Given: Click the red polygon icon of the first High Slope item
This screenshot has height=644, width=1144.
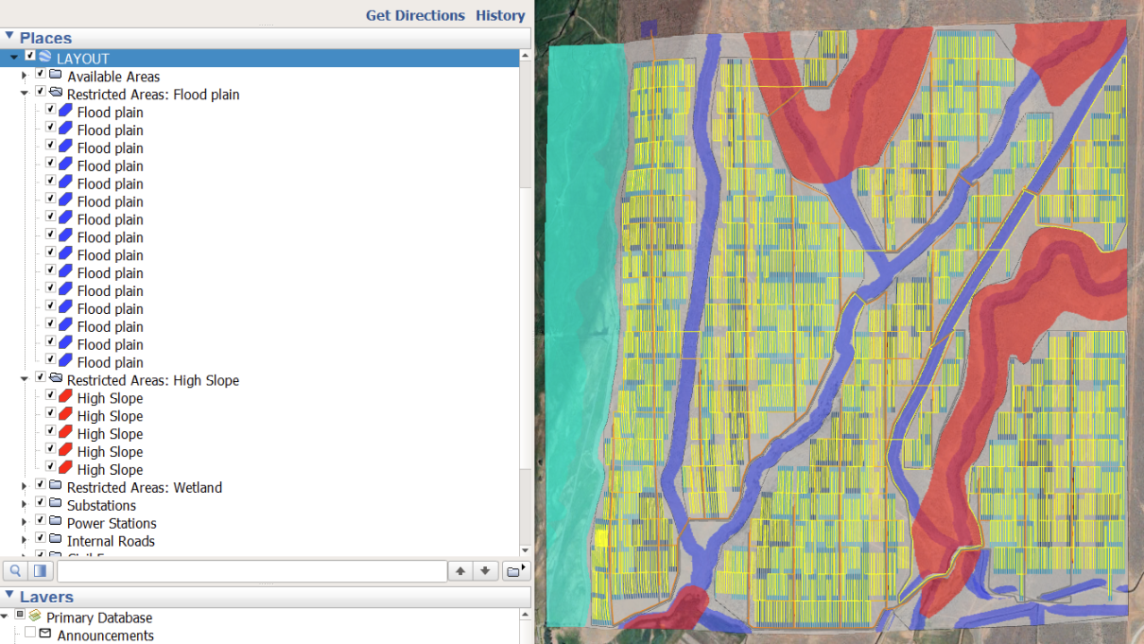Looking at the screenshot, I should point(65,397).
